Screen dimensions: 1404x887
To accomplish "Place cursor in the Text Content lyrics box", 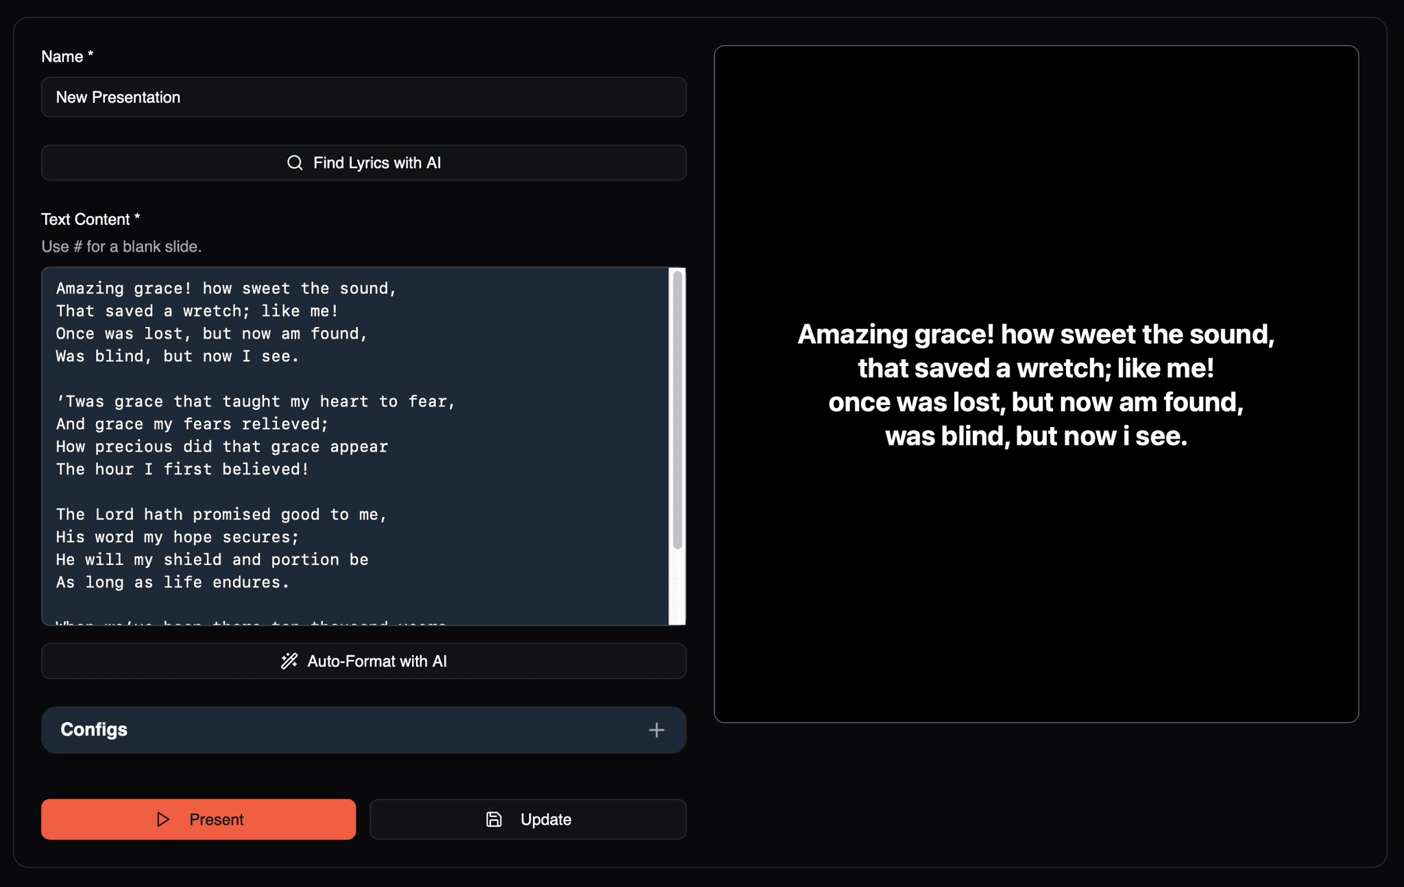I will point(343,446).
